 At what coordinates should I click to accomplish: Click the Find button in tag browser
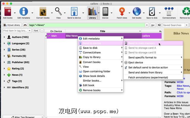tap(36, 31)
